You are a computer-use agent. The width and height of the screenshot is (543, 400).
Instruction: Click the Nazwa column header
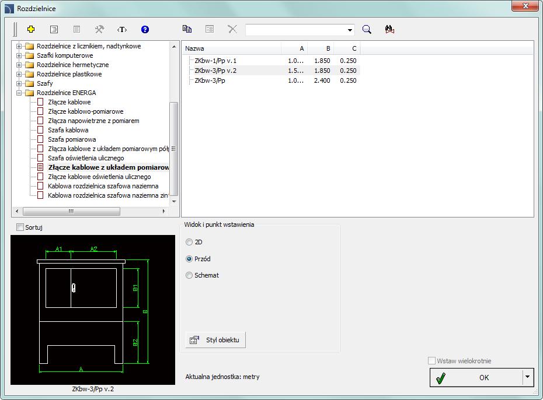(231, 48)
